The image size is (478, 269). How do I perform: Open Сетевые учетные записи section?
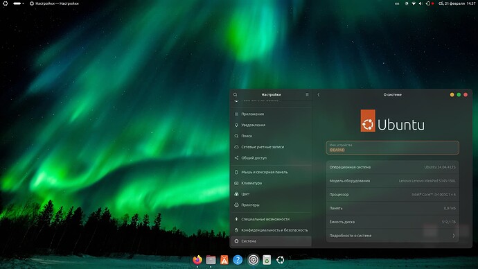271,147
